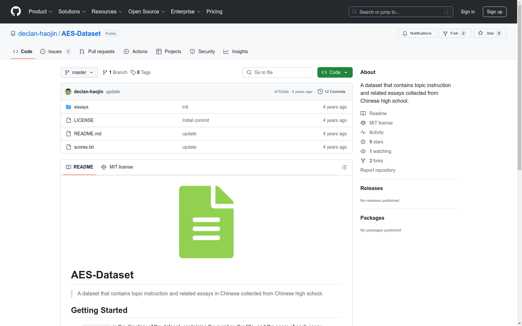Screen dimensions: 522x326
Task: Click the Search or jump to field
Action: point(401,12)
